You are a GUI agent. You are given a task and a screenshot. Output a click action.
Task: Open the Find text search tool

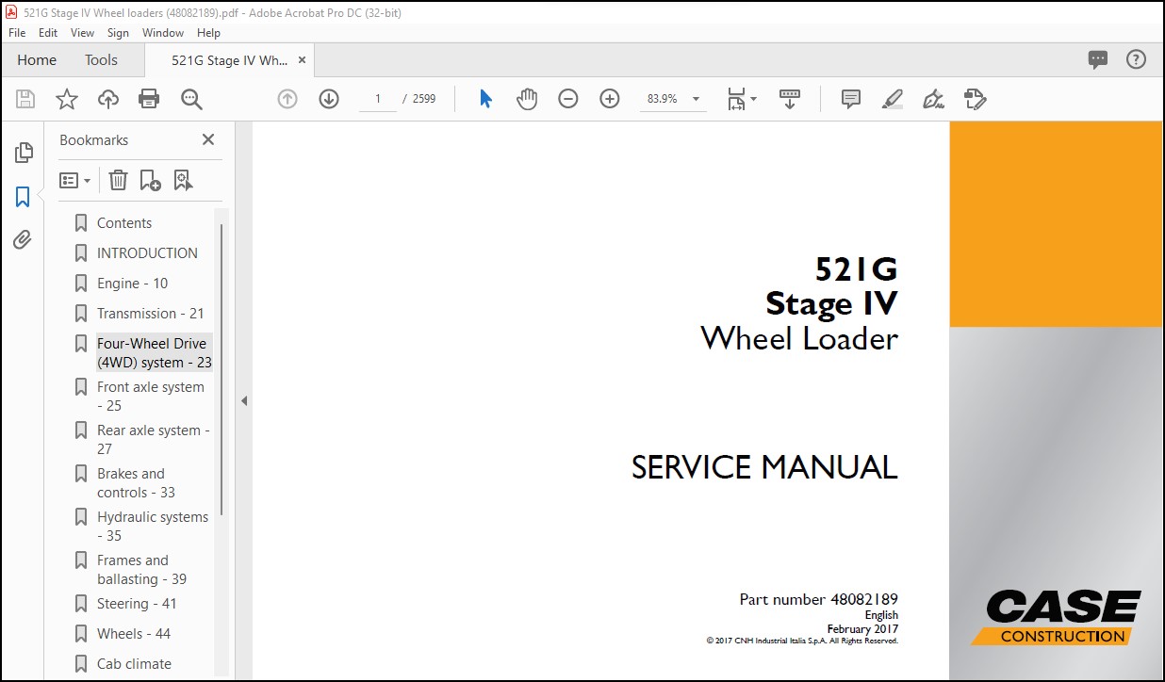point(191,99)
